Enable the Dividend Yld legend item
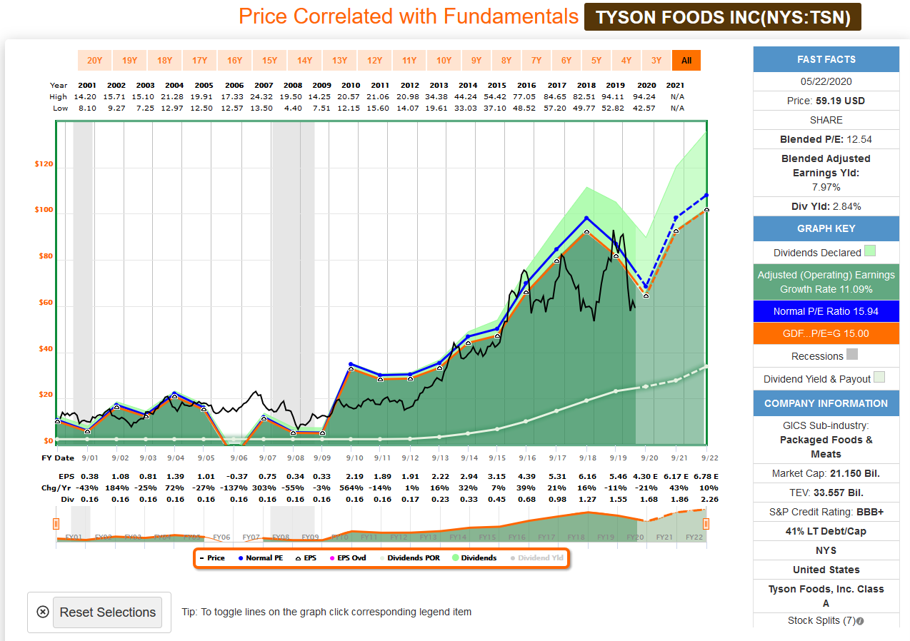 [536, 557]
